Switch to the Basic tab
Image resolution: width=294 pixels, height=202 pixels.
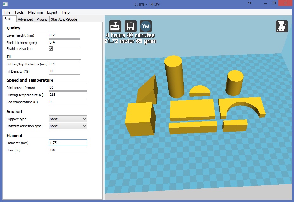click(9, 19)
